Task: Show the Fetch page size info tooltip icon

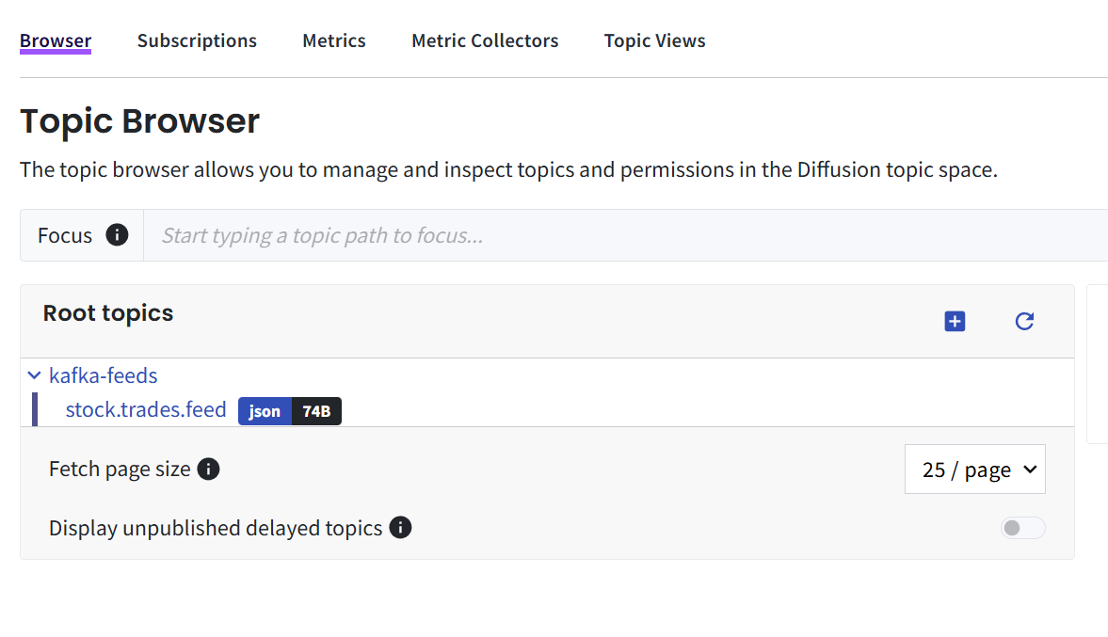Action: point(209,469)
